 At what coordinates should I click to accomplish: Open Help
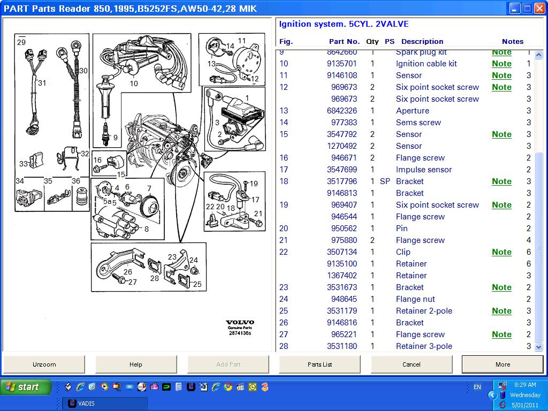[136, 364]
